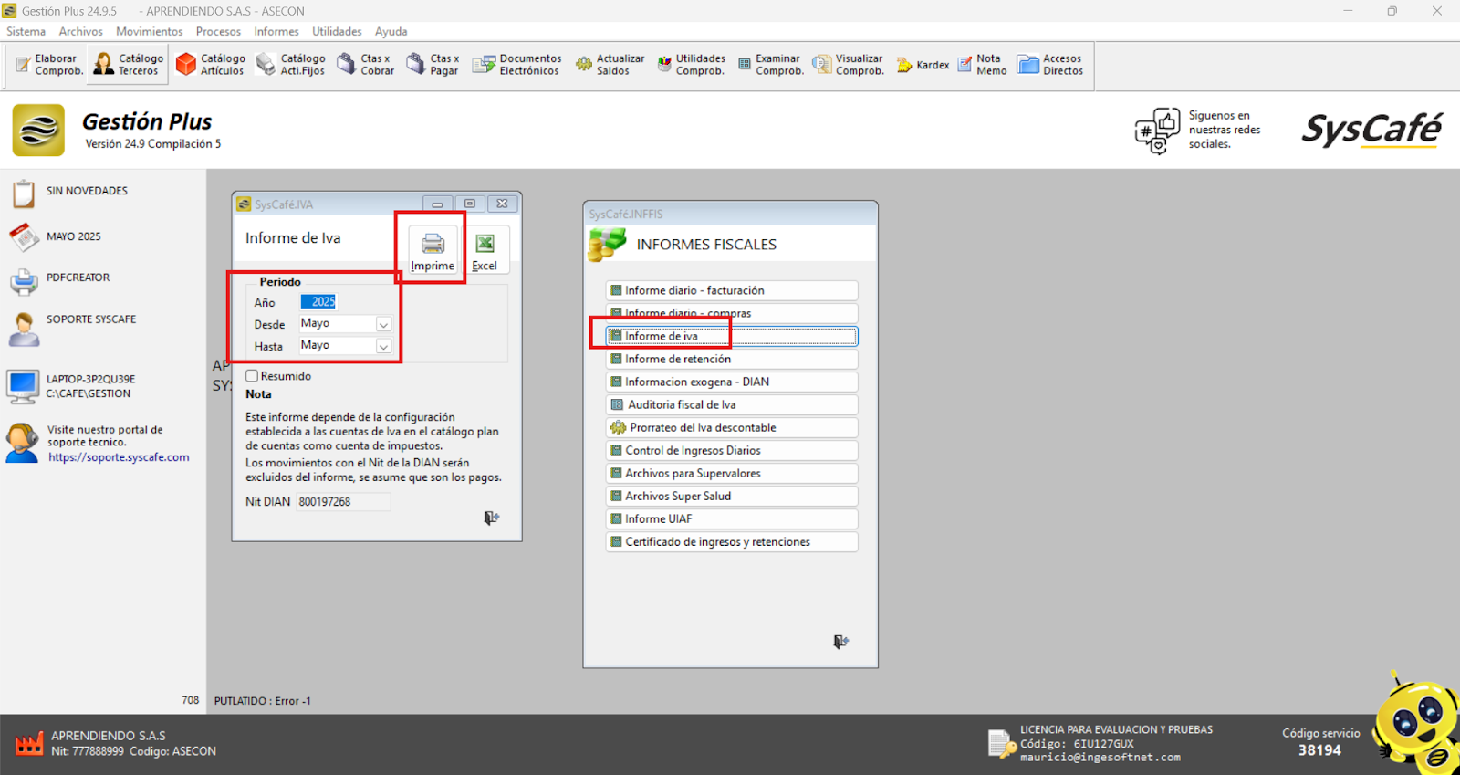Screen dimensions: 1460x775
Task: Click the Kardex toolbar icon
Action: point(923,65)
